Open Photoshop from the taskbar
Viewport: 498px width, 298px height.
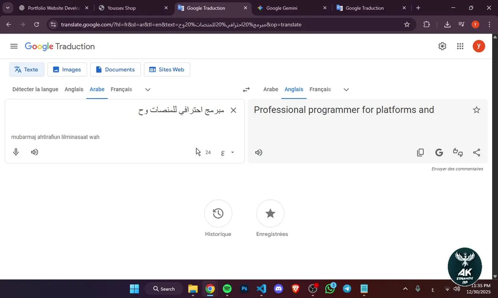tap(244, 288)
